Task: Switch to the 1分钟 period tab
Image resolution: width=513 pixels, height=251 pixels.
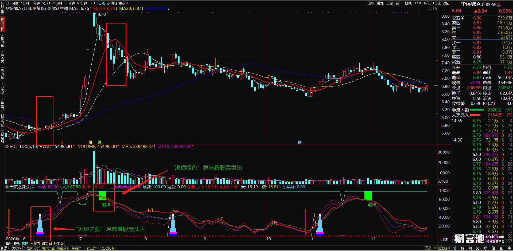Action: click(25, 3)
